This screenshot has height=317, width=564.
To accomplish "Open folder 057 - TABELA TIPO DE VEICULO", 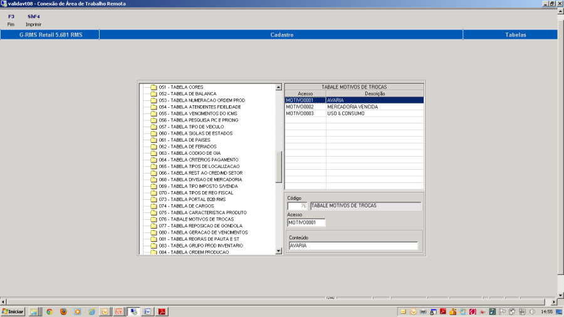I will click(187, 127).
